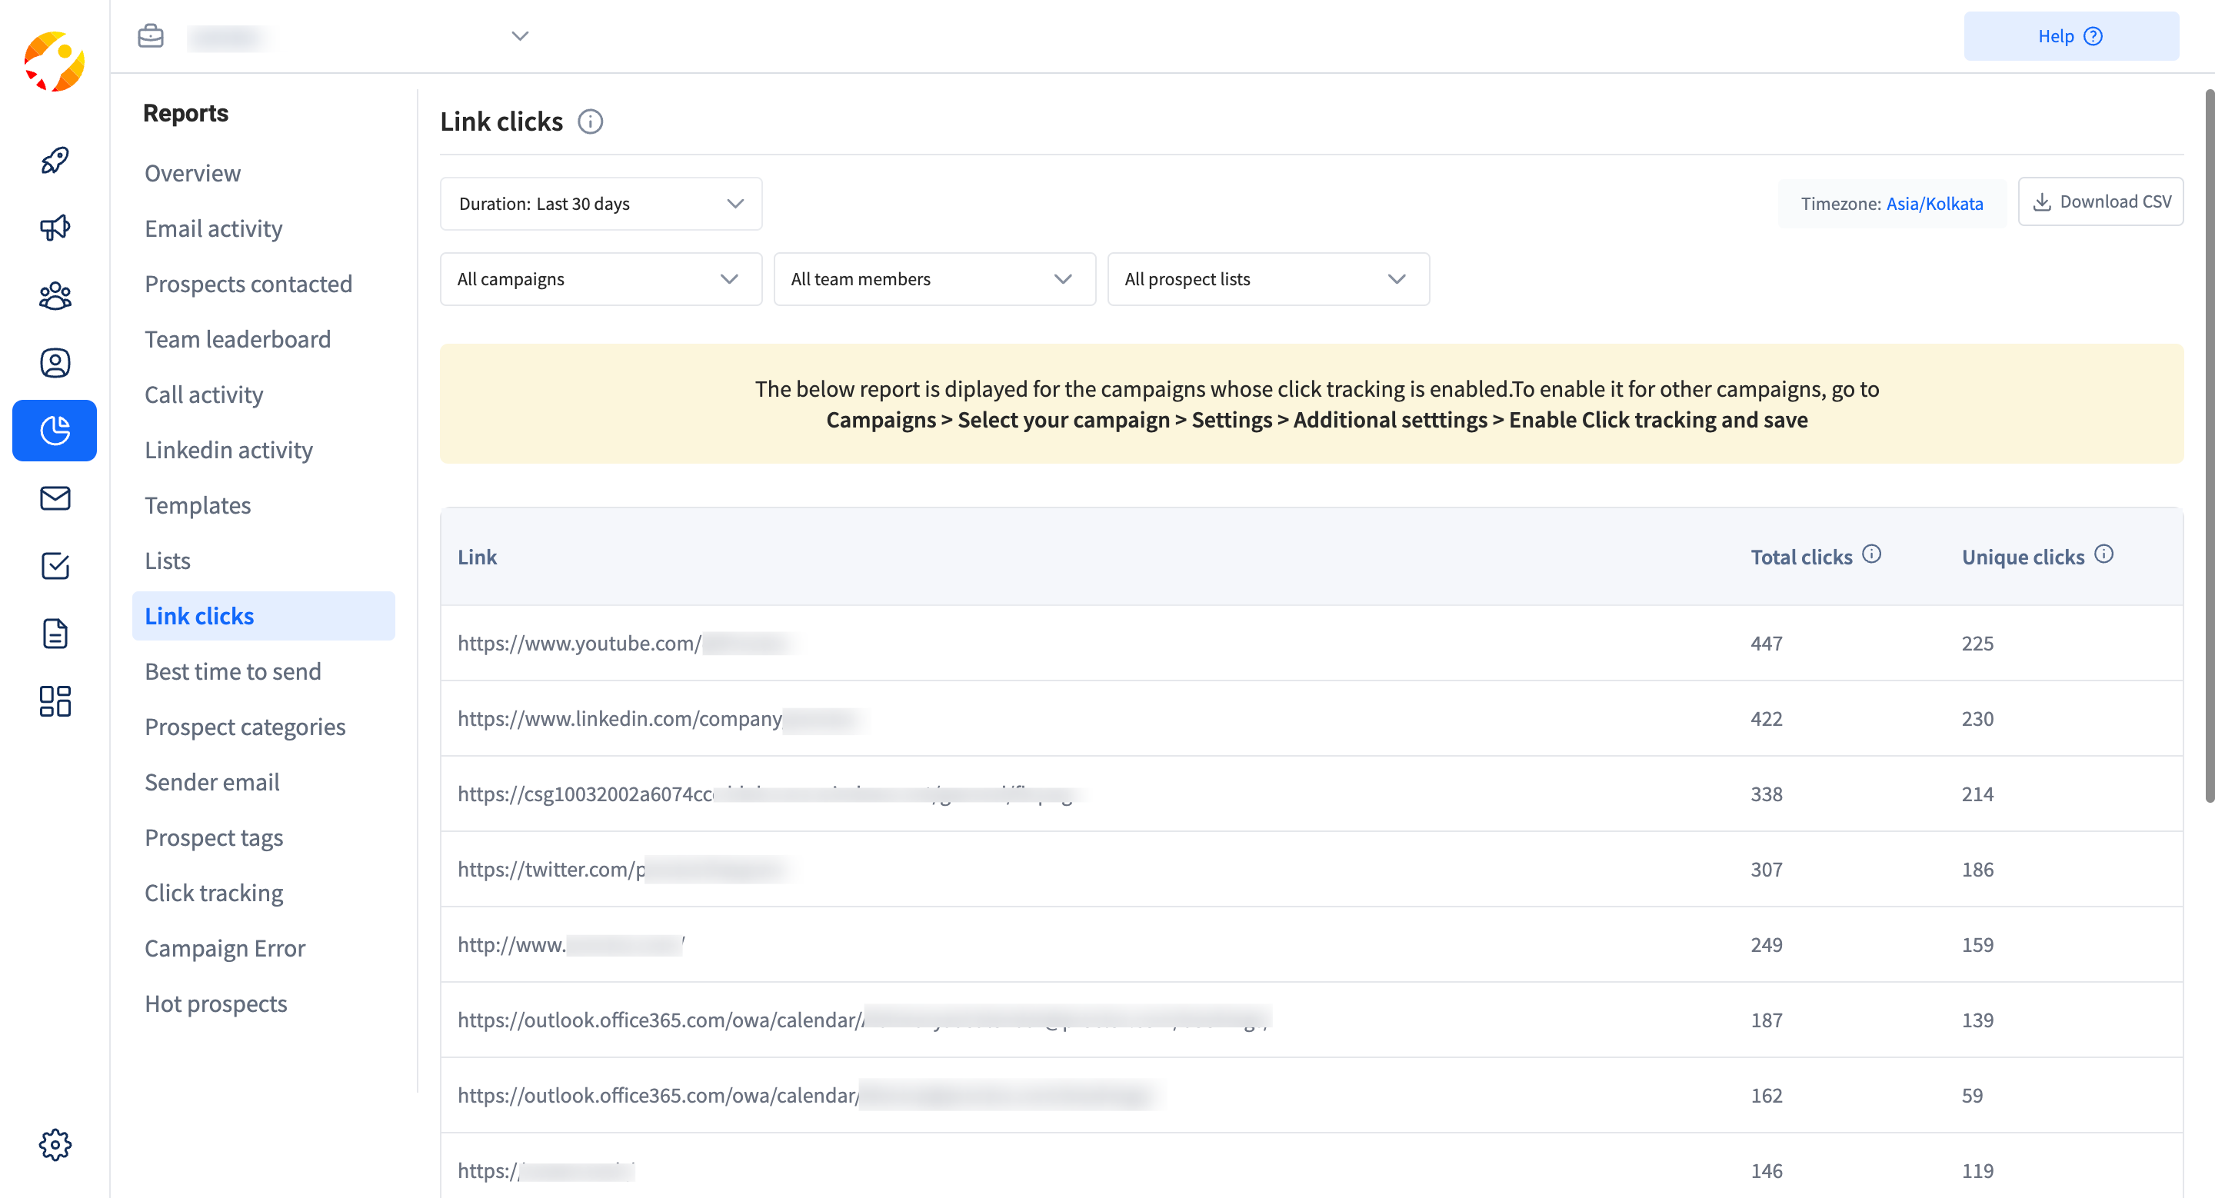Click the person/contact icon in sidebar

[56, 360]
